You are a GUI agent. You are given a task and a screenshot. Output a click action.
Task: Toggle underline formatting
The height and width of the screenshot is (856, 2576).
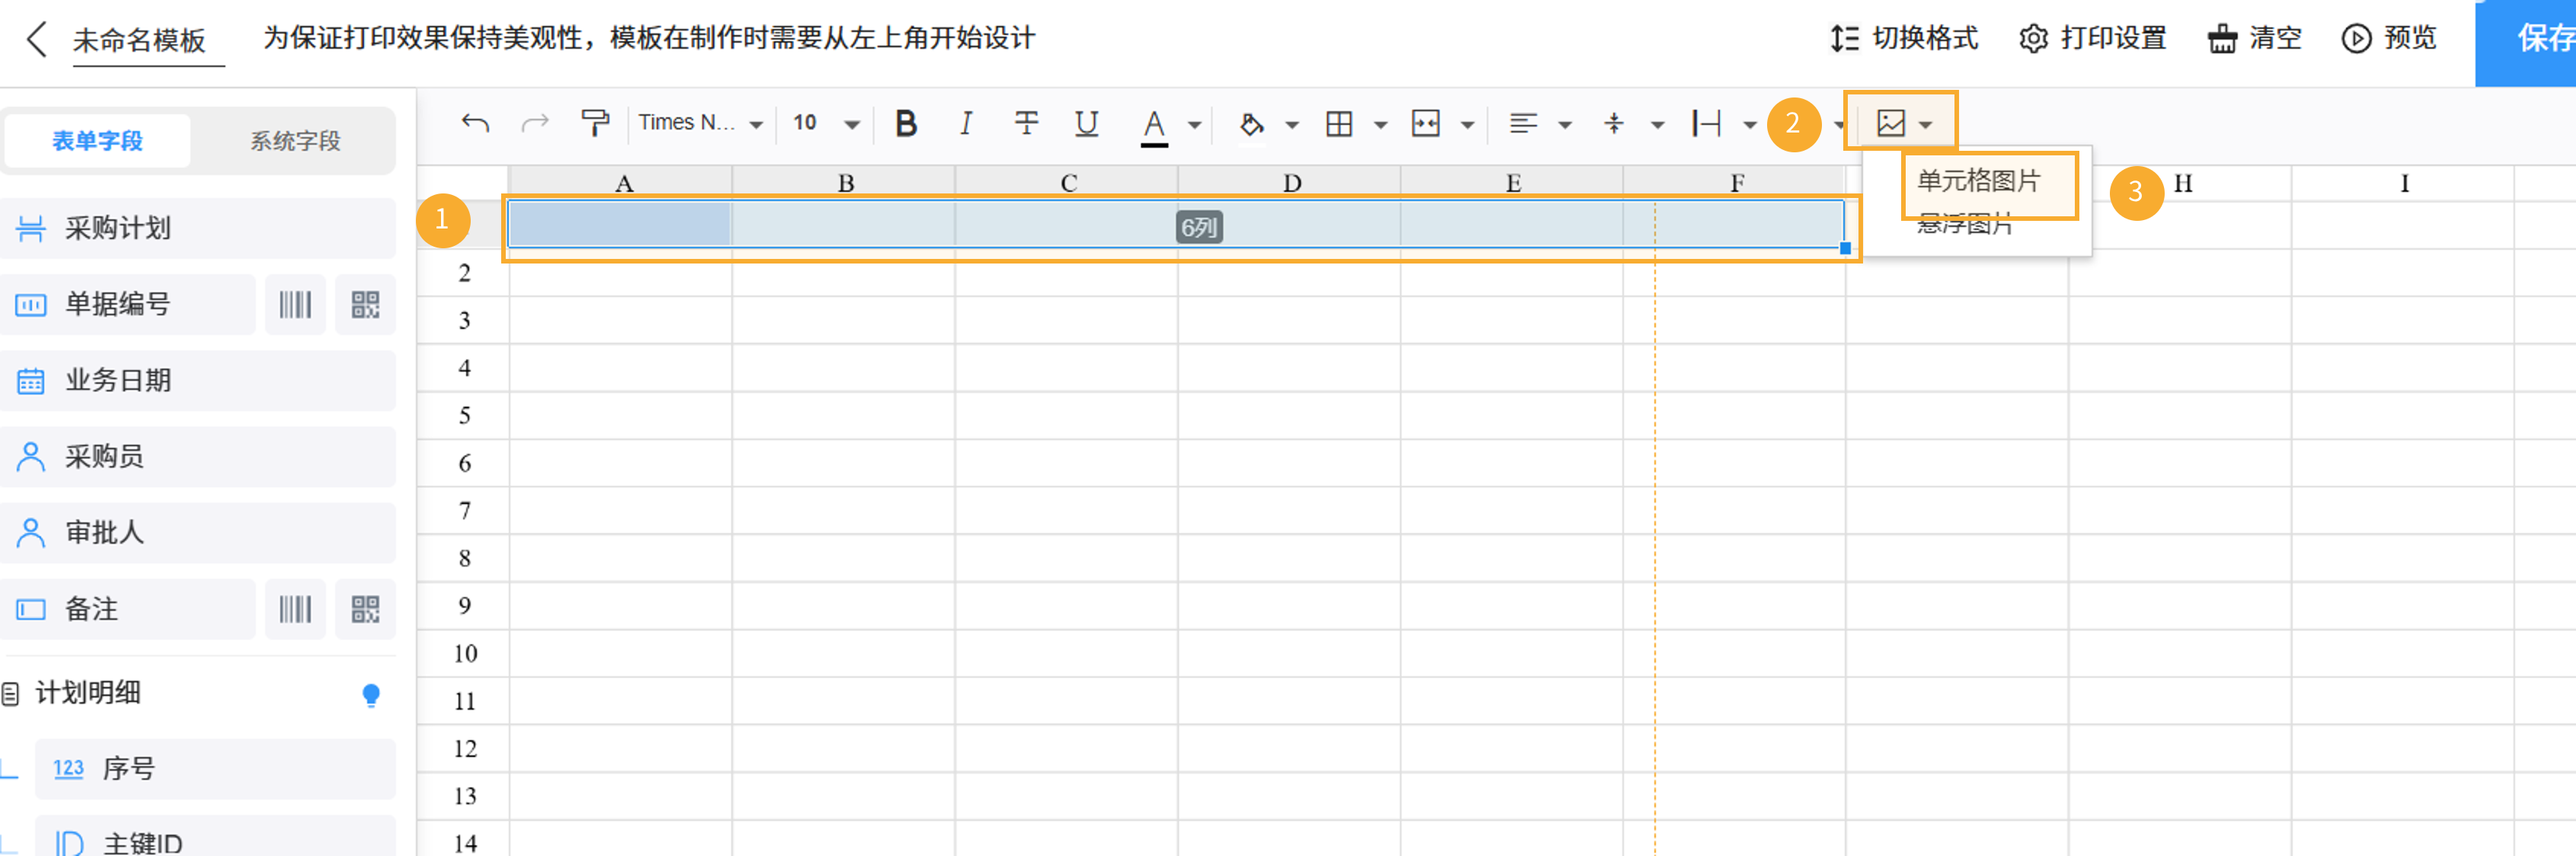pyautogui.click(x=1086, y=123)
